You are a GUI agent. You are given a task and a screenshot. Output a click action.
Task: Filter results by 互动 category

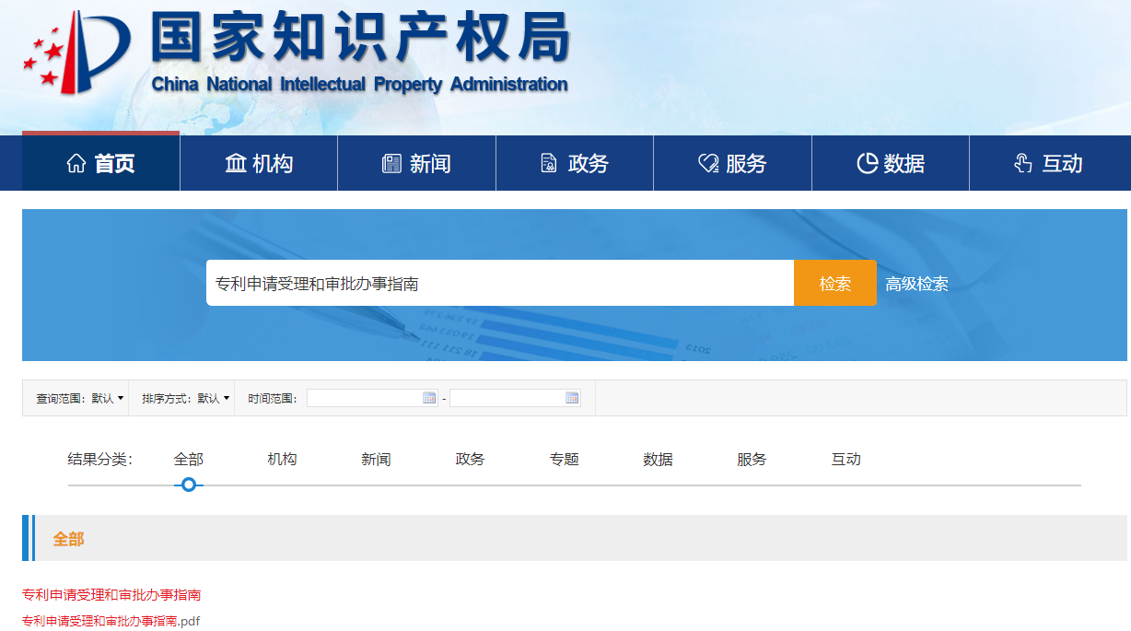[x=845, y=459]
